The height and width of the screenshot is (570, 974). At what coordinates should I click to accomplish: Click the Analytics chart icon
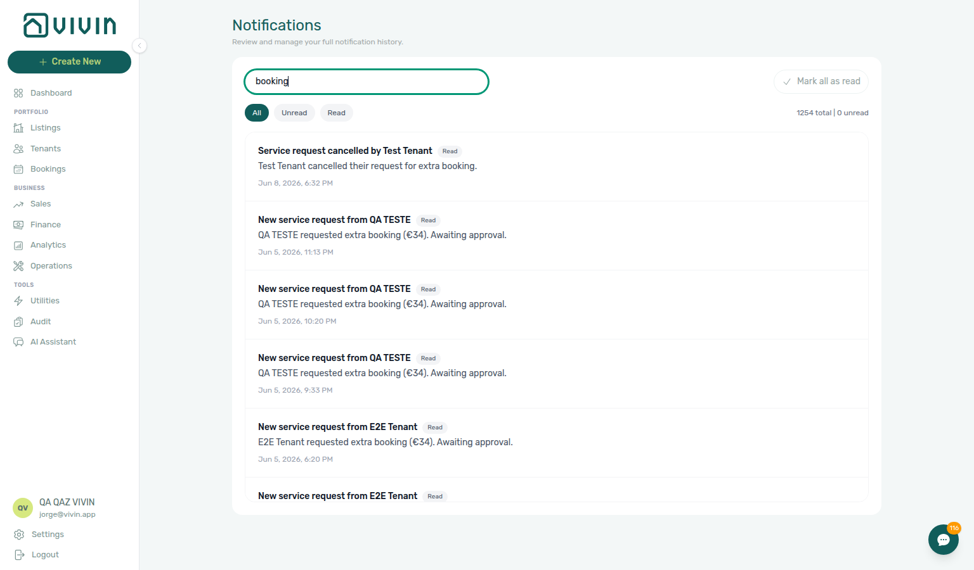[x=18, y=245]
